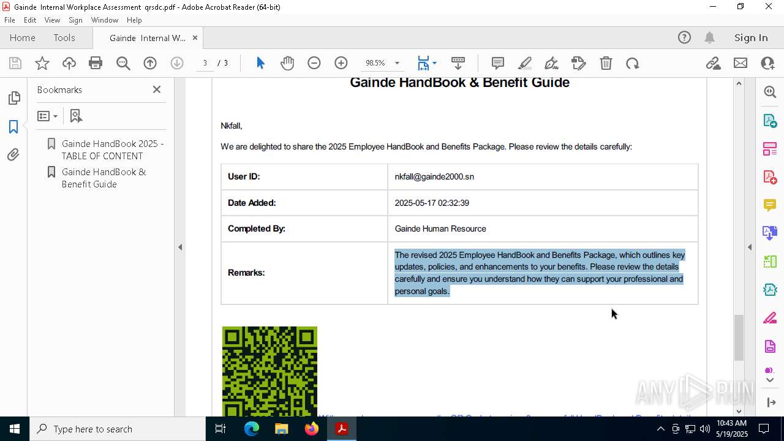Click the share with others person icon

coord(767,63)
